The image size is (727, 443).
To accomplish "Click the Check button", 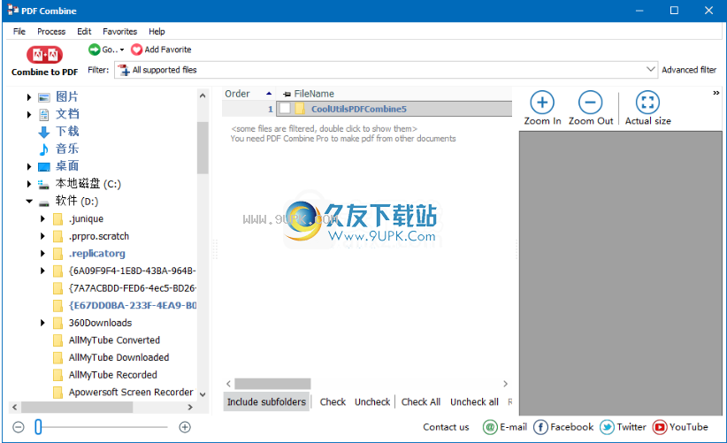I will tap(333, 401).
